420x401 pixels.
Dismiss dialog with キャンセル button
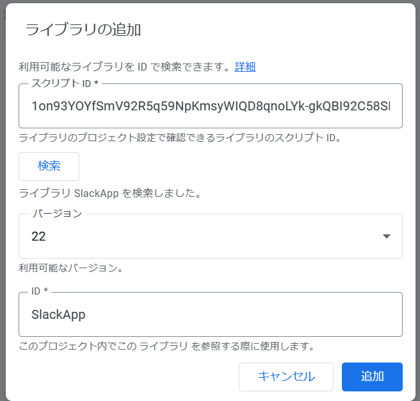286,377
